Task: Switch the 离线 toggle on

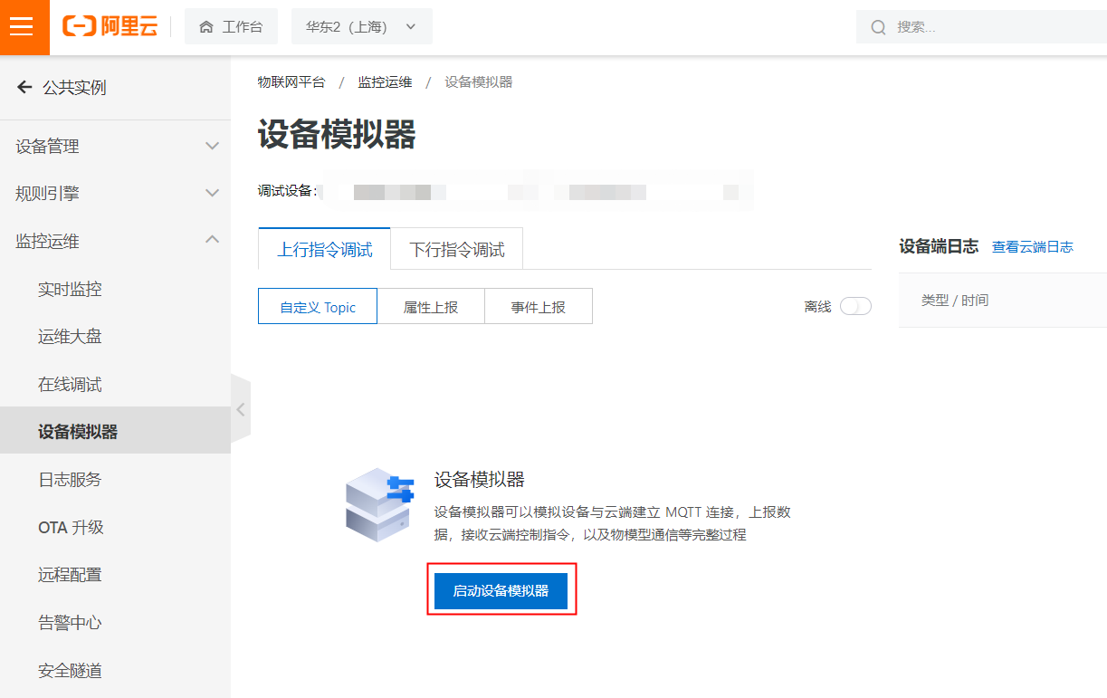Action: (854, 306)
